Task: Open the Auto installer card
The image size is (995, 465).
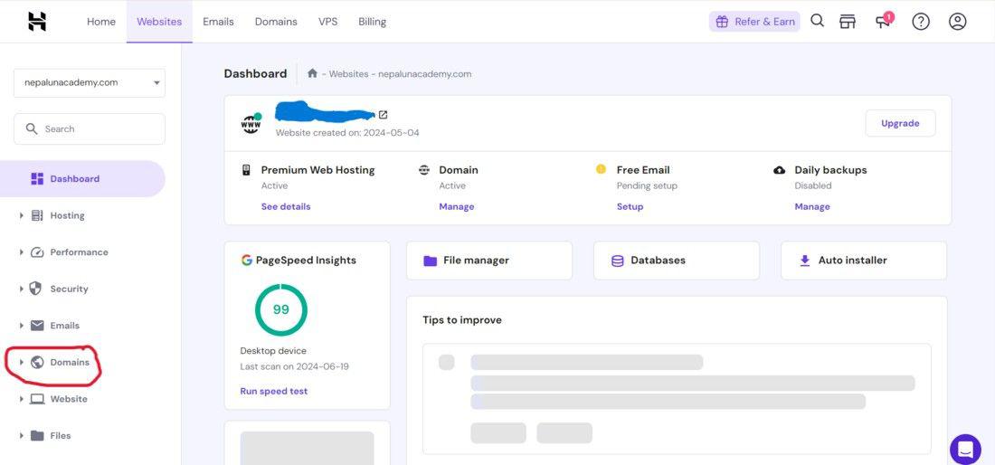Action: tap(864, 261)
